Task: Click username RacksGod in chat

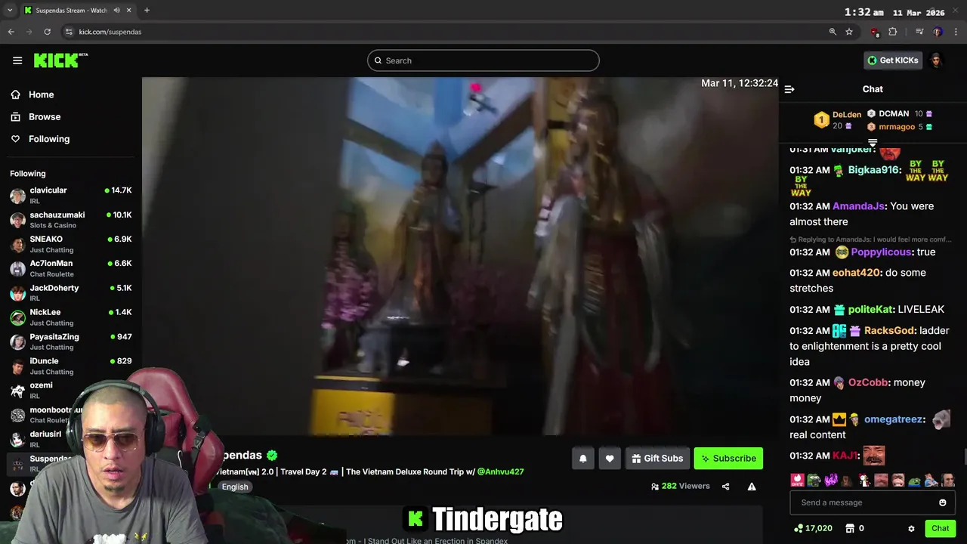Action: pyautogui.click(x=889, y=331)
